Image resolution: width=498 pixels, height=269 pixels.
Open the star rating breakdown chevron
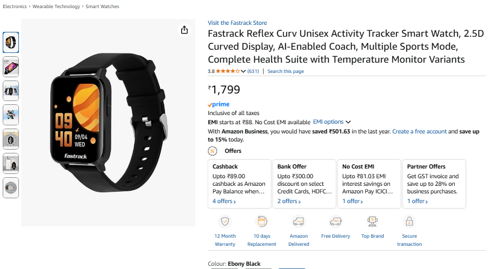click(243, 71)
